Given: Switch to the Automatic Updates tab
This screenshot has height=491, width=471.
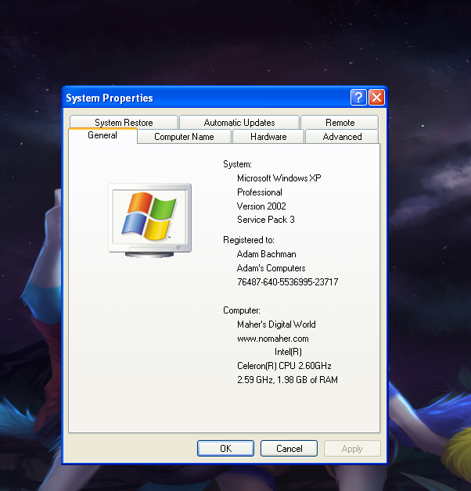Looking at the screenshot, I should (239, 122).
